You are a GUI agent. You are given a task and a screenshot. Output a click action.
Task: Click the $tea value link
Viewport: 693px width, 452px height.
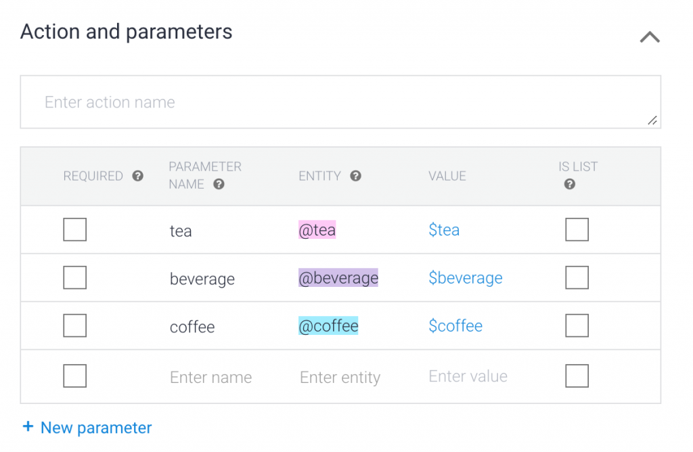coord(444,230)
